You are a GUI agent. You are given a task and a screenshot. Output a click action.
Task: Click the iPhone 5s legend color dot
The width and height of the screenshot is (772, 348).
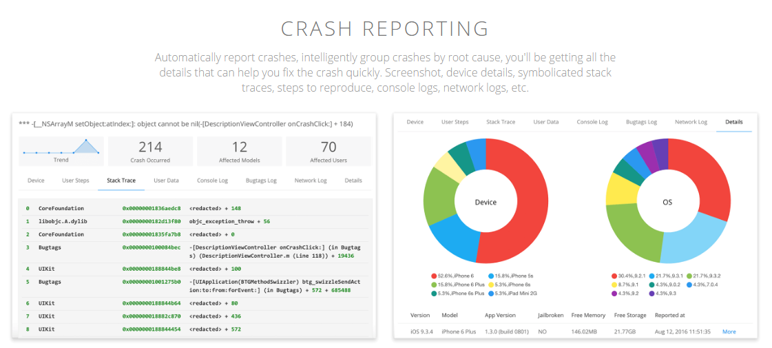(491, 276)
